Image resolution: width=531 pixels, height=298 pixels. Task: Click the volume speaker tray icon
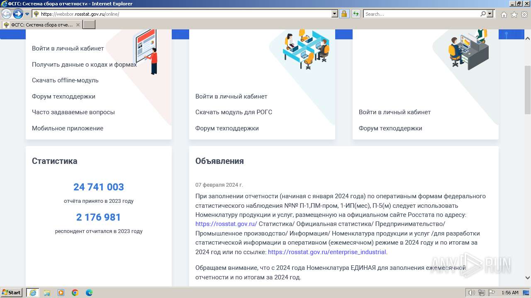coord(472,293)
